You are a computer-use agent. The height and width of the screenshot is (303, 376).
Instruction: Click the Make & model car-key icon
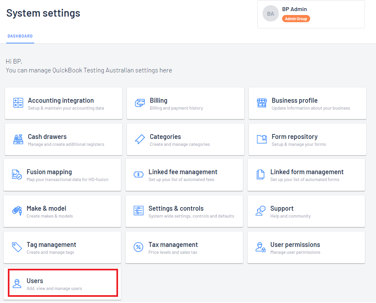click(x=17, y=211)
